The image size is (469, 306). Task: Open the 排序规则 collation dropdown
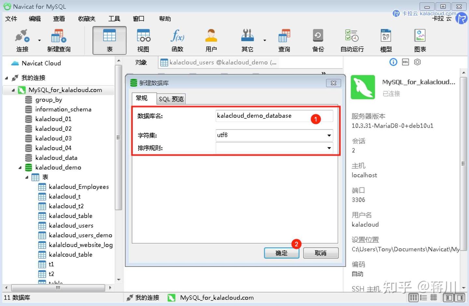(x=329, y=148)
